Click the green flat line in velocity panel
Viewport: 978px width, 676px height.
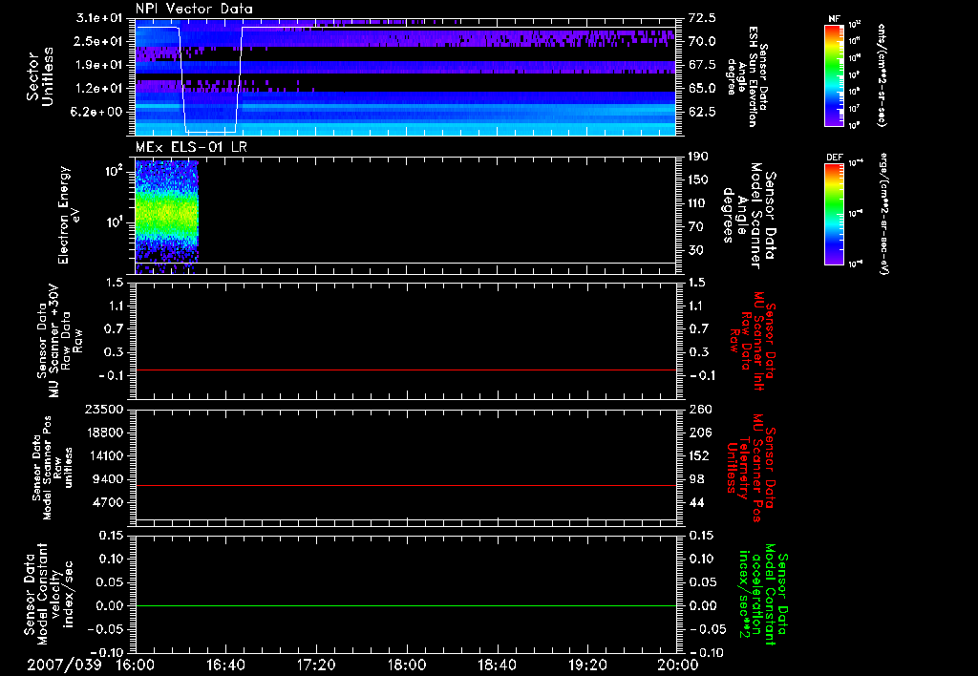tap(405, 605)
